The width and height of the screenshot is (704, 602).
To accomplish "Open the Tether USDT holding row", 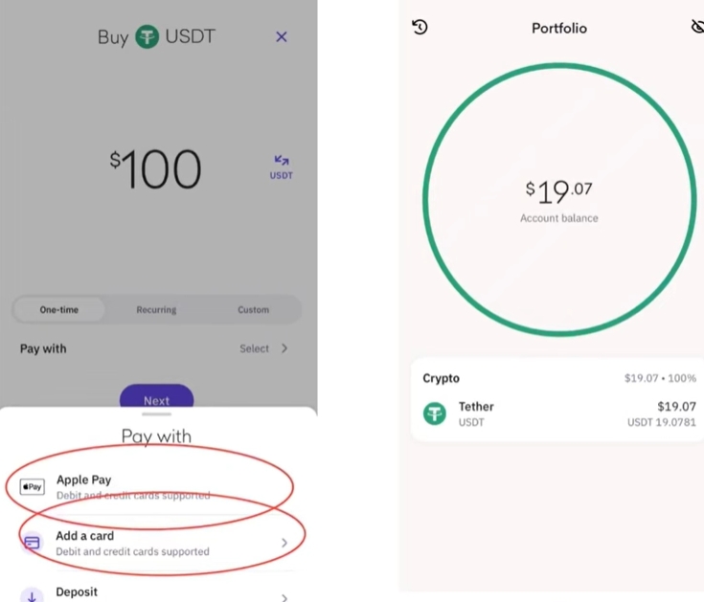I will point(559,413).
